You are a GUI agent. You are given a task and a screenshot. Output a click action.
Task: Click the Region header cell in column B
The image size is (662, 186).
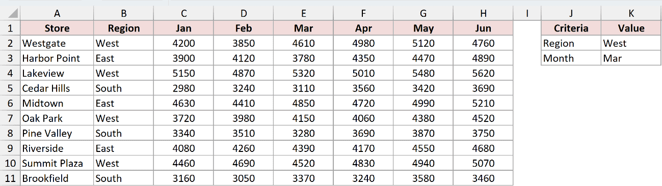(x=124, y=28)
